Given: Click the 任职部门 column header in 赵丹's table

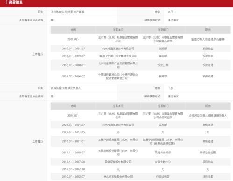Looking at the screenshot, I should coord(163,30).
